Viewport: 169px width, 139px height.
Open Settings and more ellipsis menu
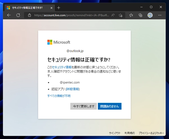(160, 15)
